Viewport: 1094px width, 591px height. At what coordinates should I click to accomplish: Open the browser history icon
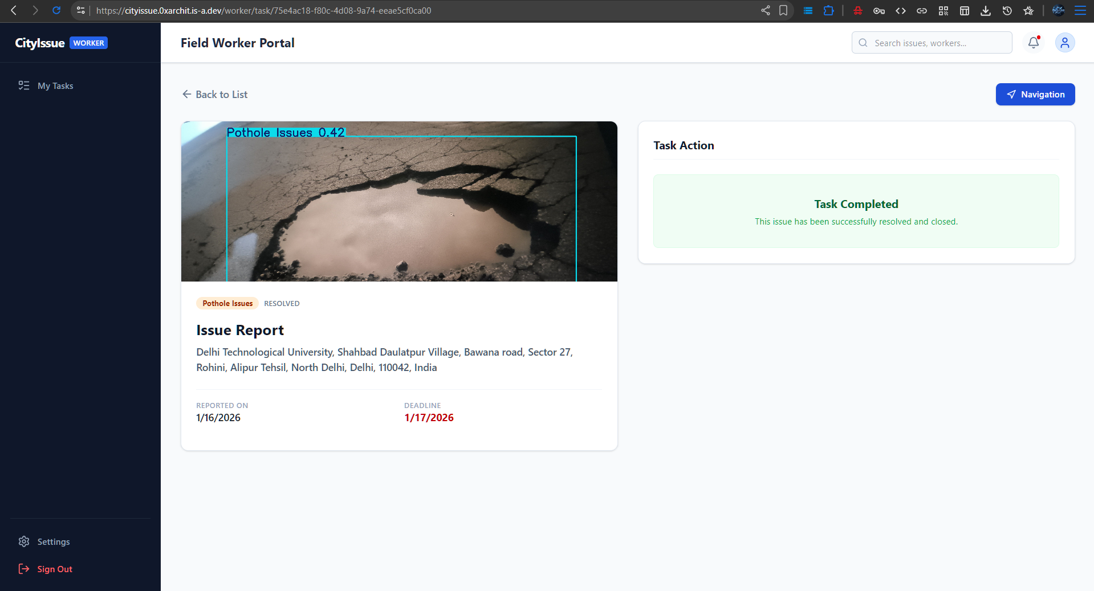[x=1007, y=10]
